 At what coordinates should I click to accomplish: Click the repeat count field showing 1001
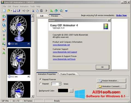point(55,84)
